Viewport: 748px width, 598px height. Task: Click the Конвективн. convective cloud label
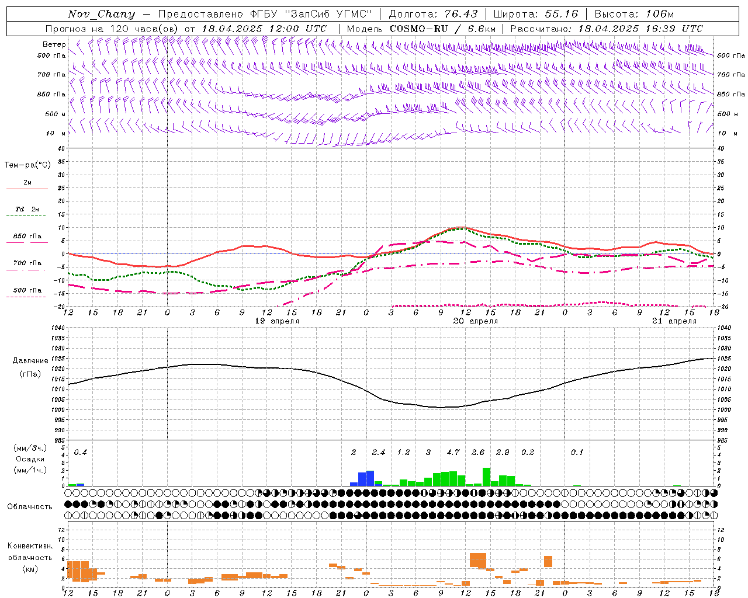click(x=30, y=546)
